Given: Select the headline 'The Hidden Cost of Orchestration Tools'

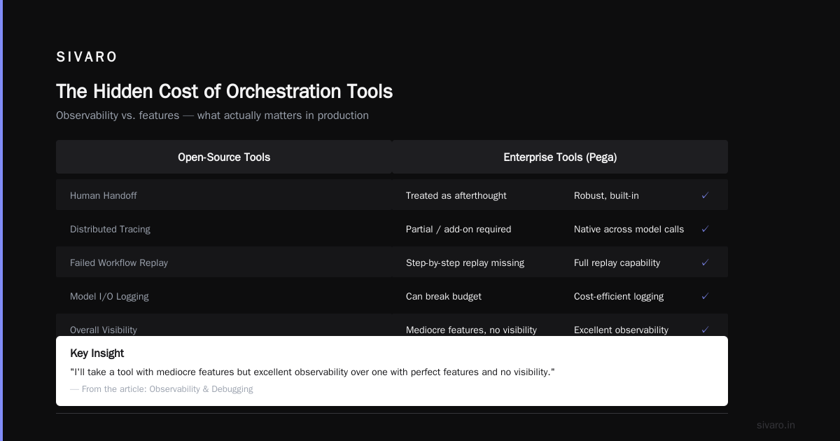Looking at the screenshot, I should (224, 92).
